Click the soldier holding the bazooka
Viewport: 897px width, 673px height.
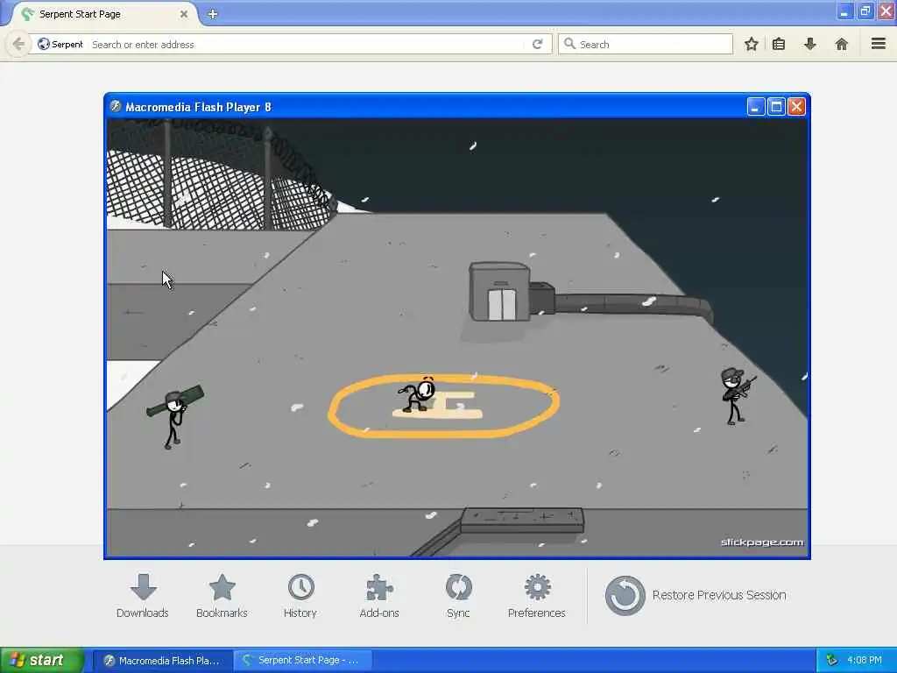tap(174, 416)
